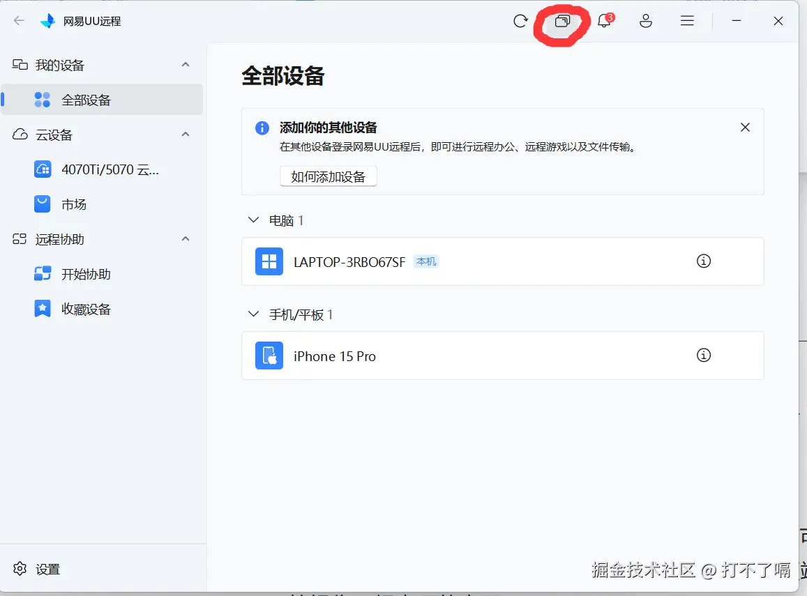807x596 pixels.
Task: Open the multi-window icon in title bar
Action: [x=562, y=21]
